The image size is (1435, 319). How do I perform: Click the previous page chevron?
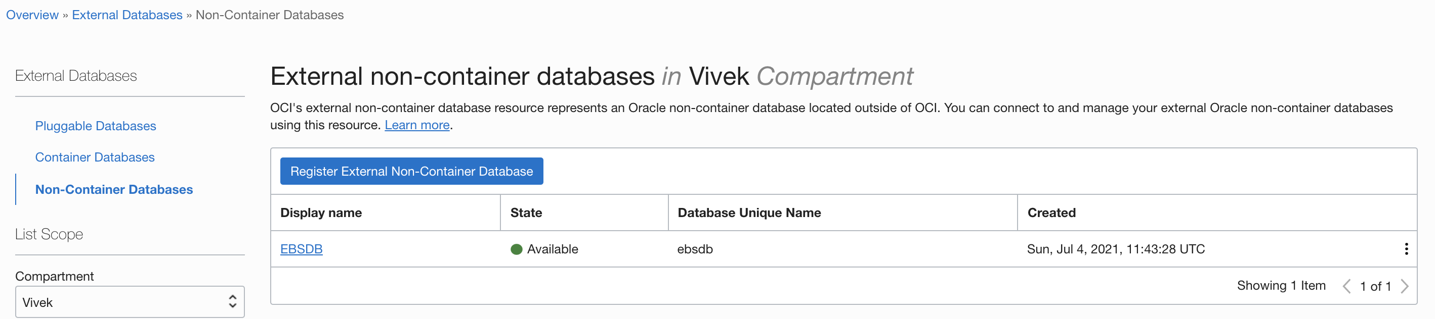coord(1346,286)
